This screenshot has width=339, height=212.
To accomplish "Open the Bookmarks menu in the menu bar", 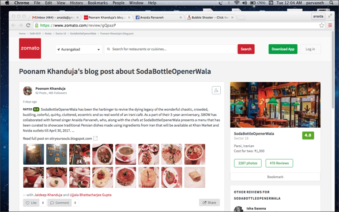I will [x=98, y=3].
